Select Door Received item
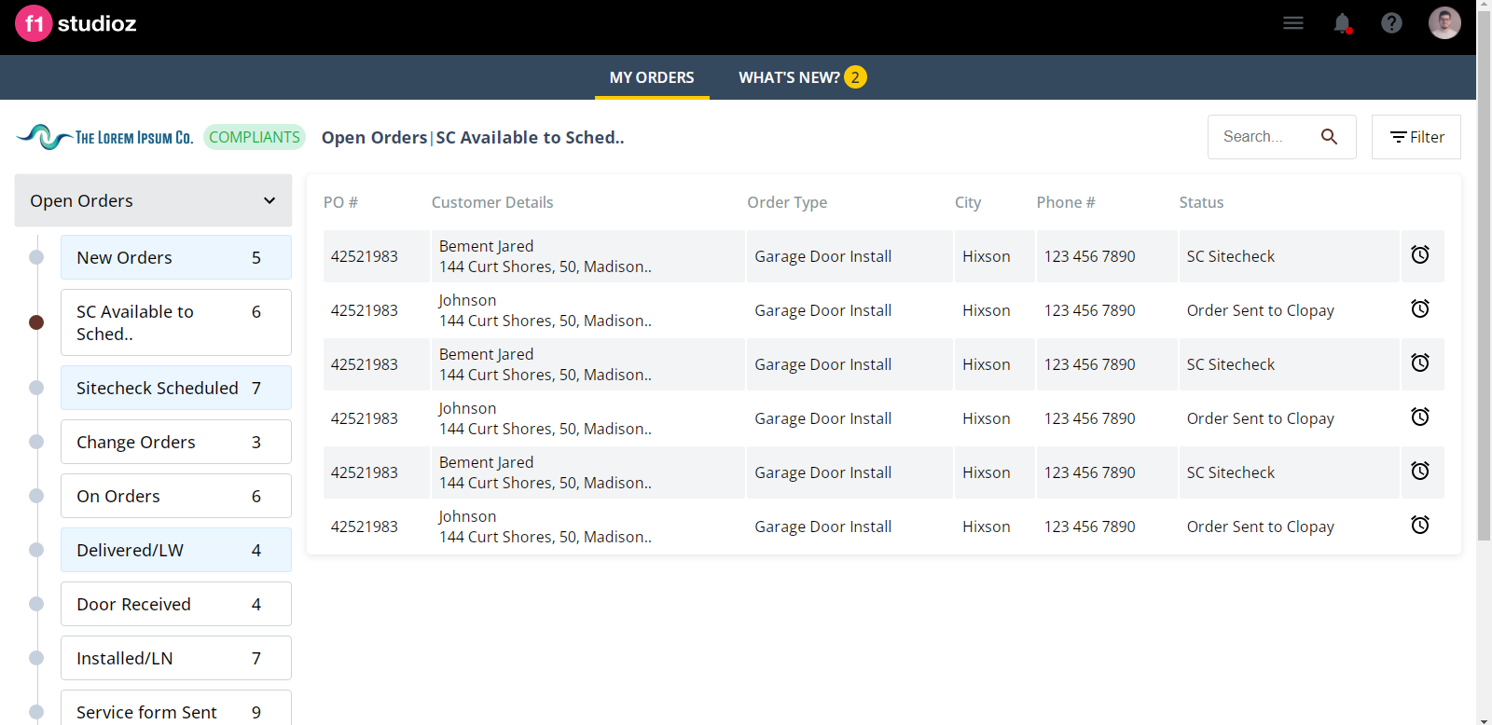 (x=176, y=604)
